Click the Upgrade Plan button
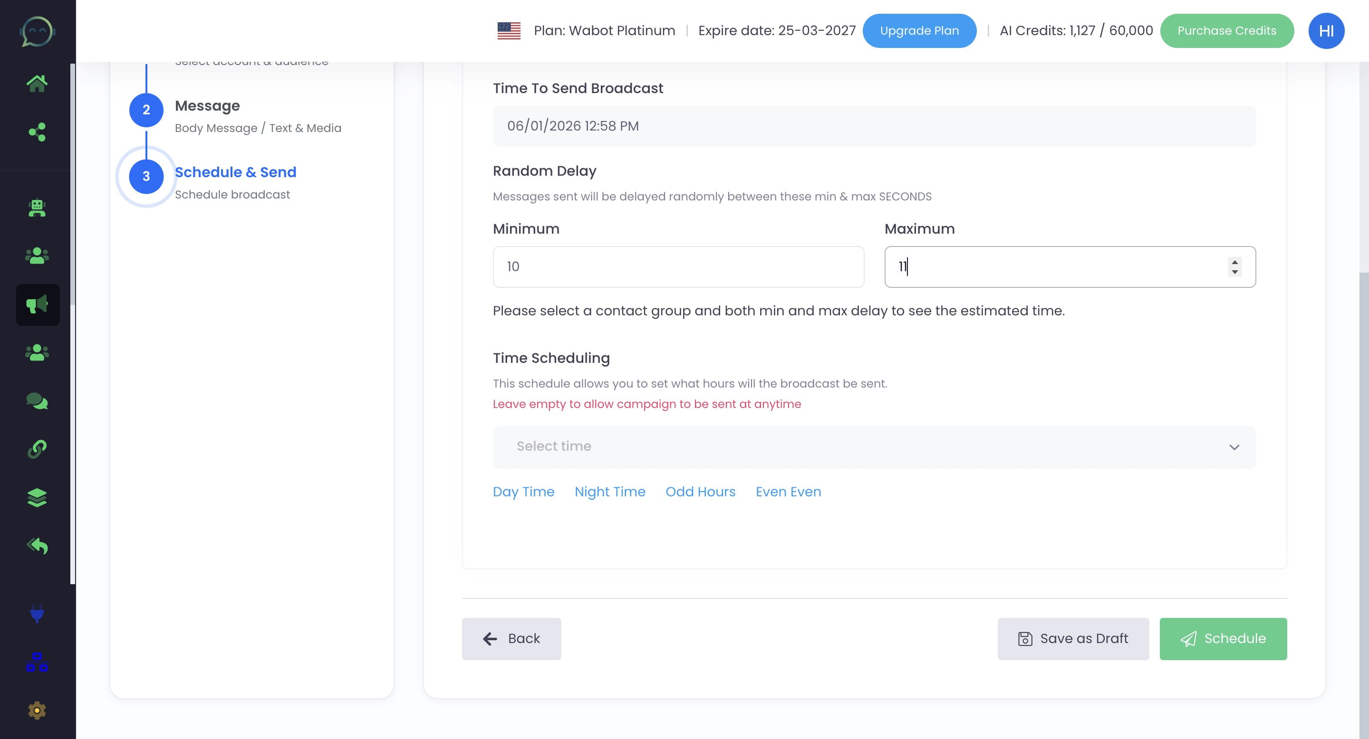The width and height of the screenshot is (1369, 739). coord(919,30)
